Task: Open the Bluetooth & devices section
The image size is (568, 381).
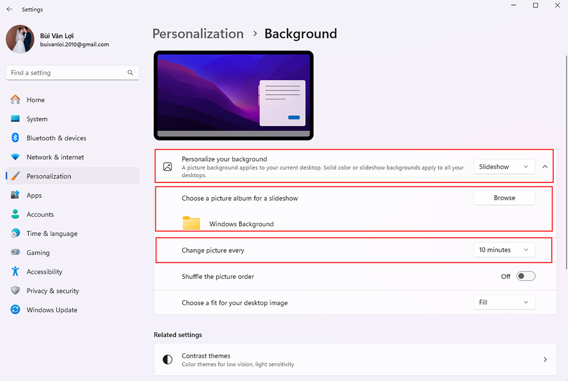Action: click(56, 138)
